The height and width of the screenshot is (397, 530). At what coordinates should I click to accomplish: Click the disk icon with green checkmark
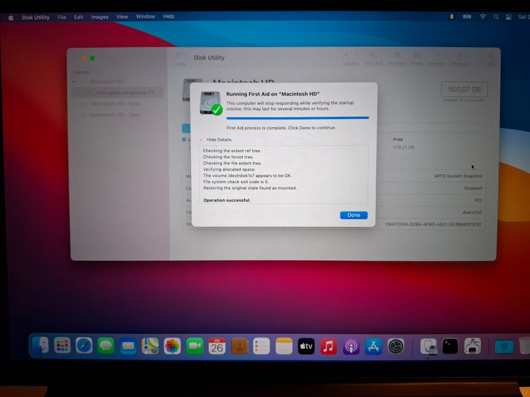[x=211, y=103]
